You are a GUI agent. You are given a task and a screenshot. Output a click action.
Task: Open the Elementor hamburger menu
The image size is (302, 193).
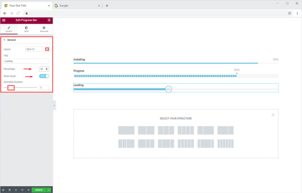4,20
